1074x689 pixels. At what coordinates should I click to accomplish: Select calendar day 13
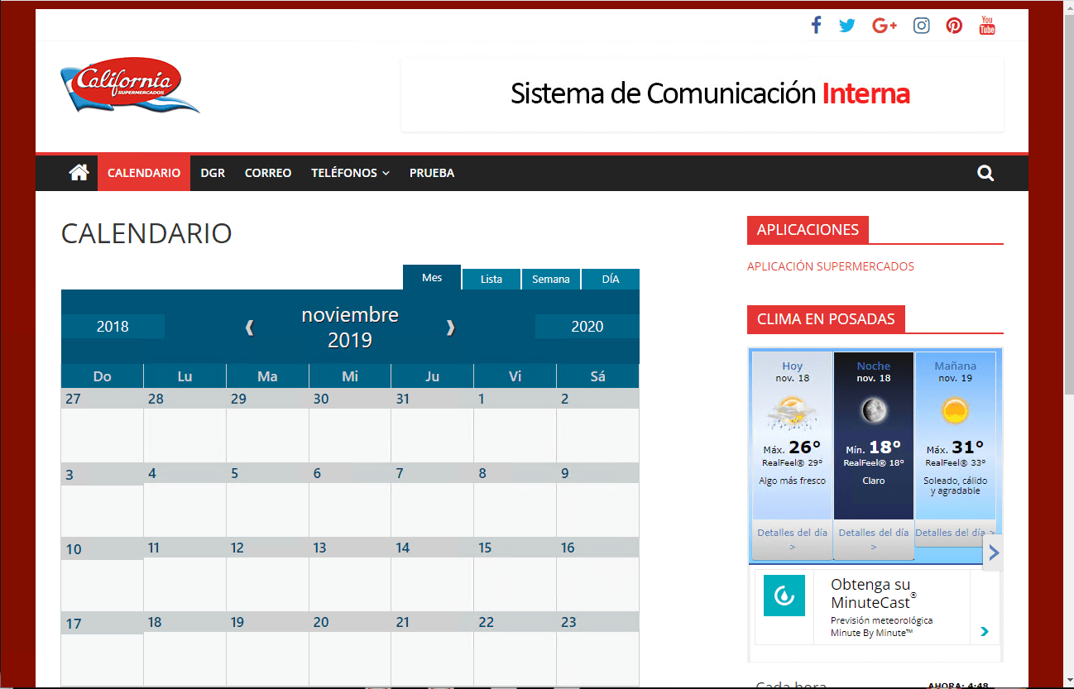[x=319, y=548]
